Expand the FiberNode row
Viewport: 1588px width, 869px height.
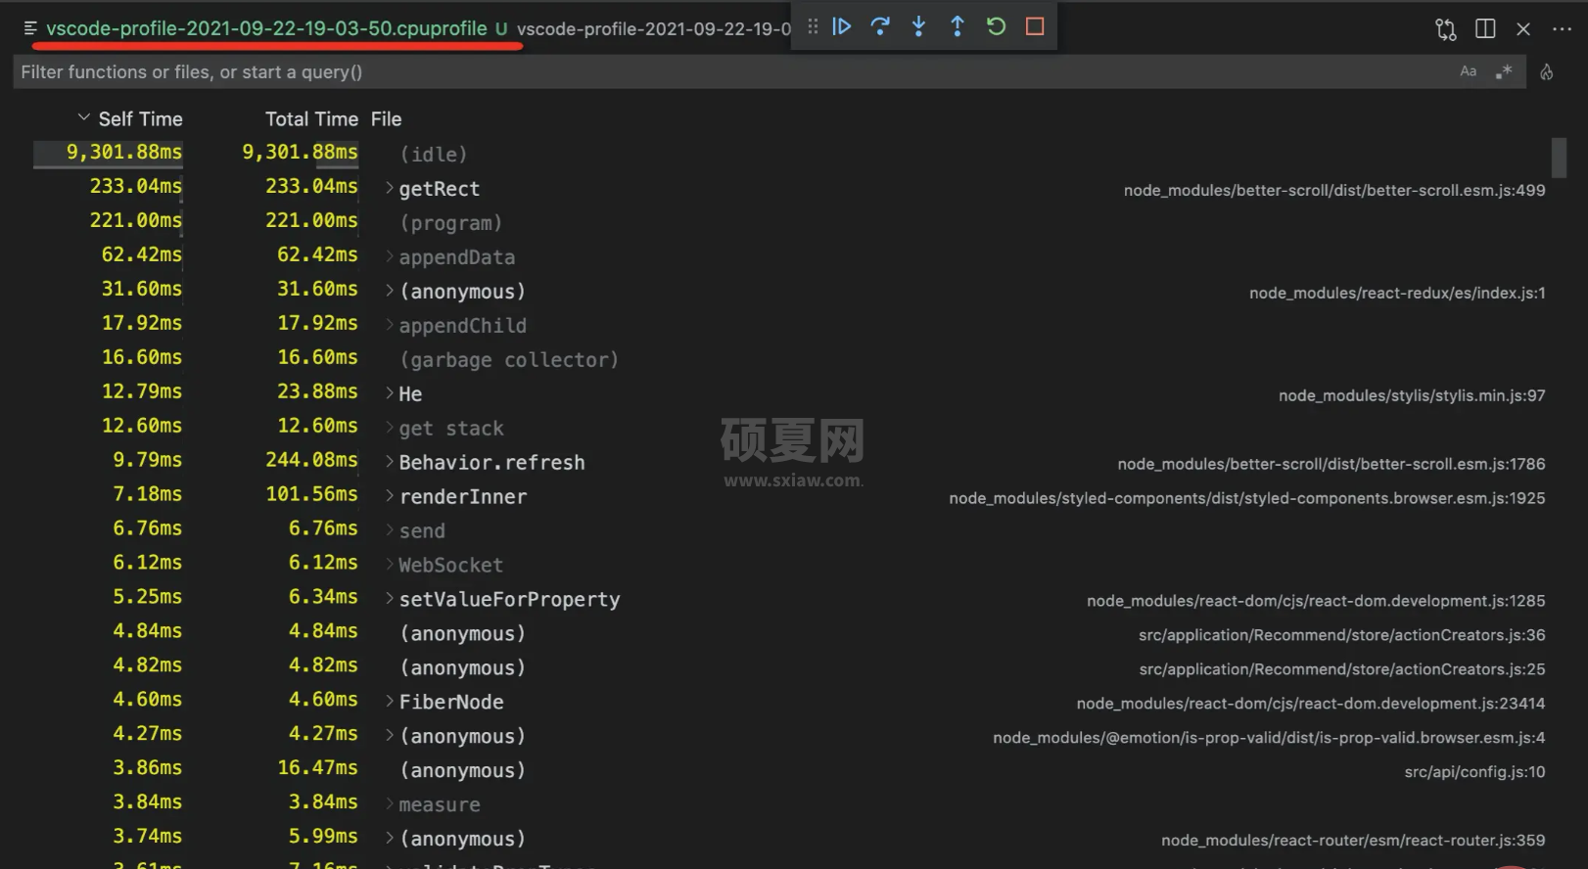(x=390, y=702)
